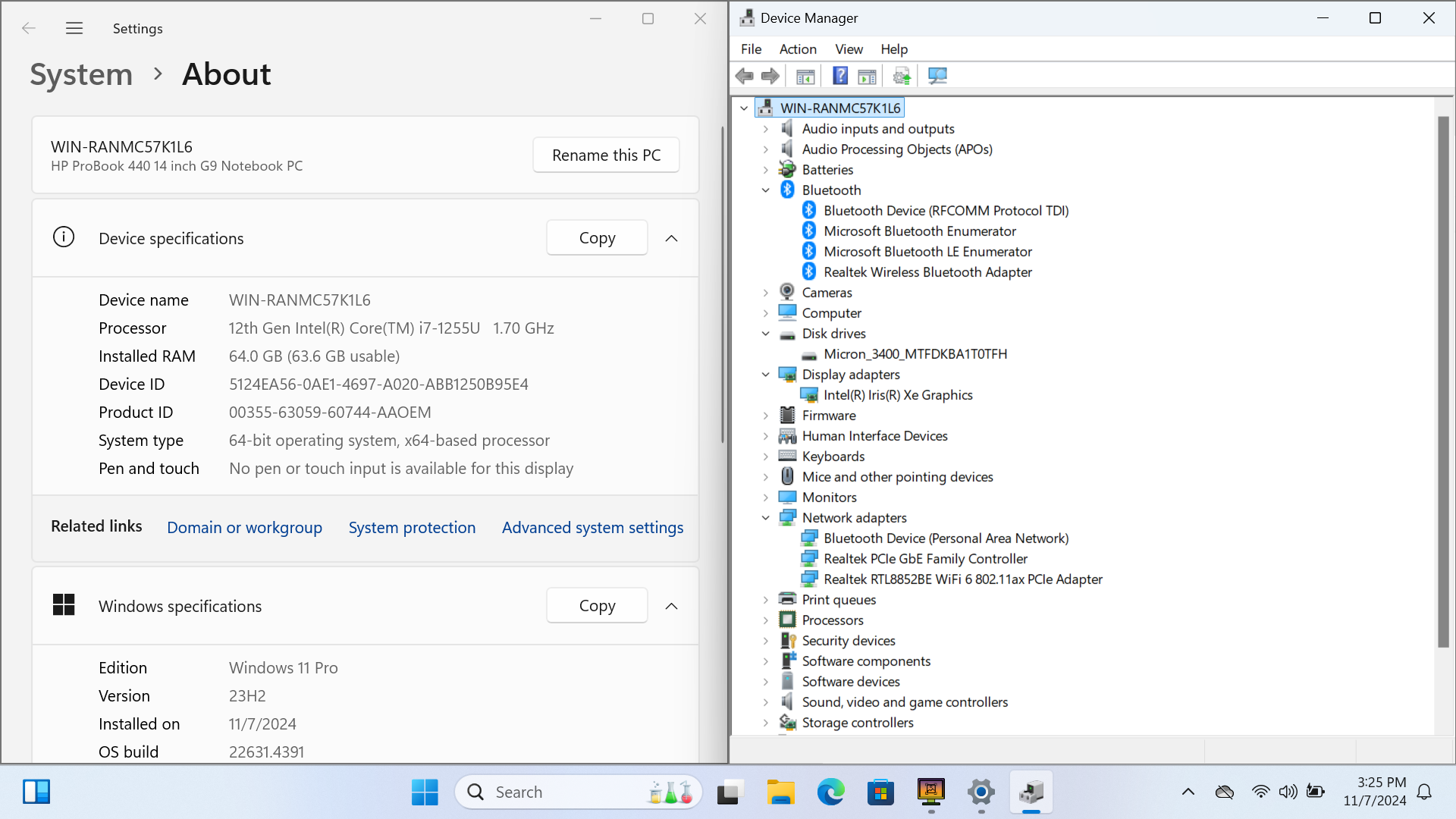Click the Intel Iris Xe Graphics device icon
The width and height of the screenshot is (1456, 819).
tap(809, 394)
